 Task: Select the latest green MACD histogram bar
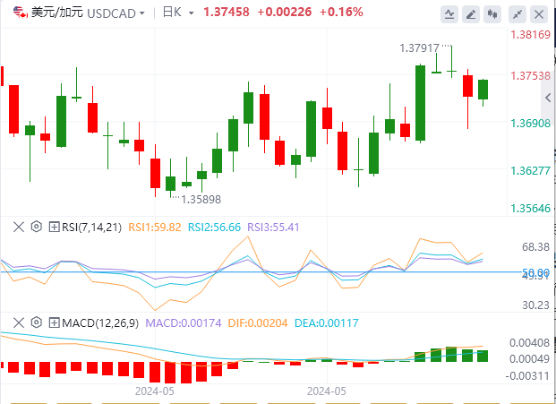tap(483, 357)
